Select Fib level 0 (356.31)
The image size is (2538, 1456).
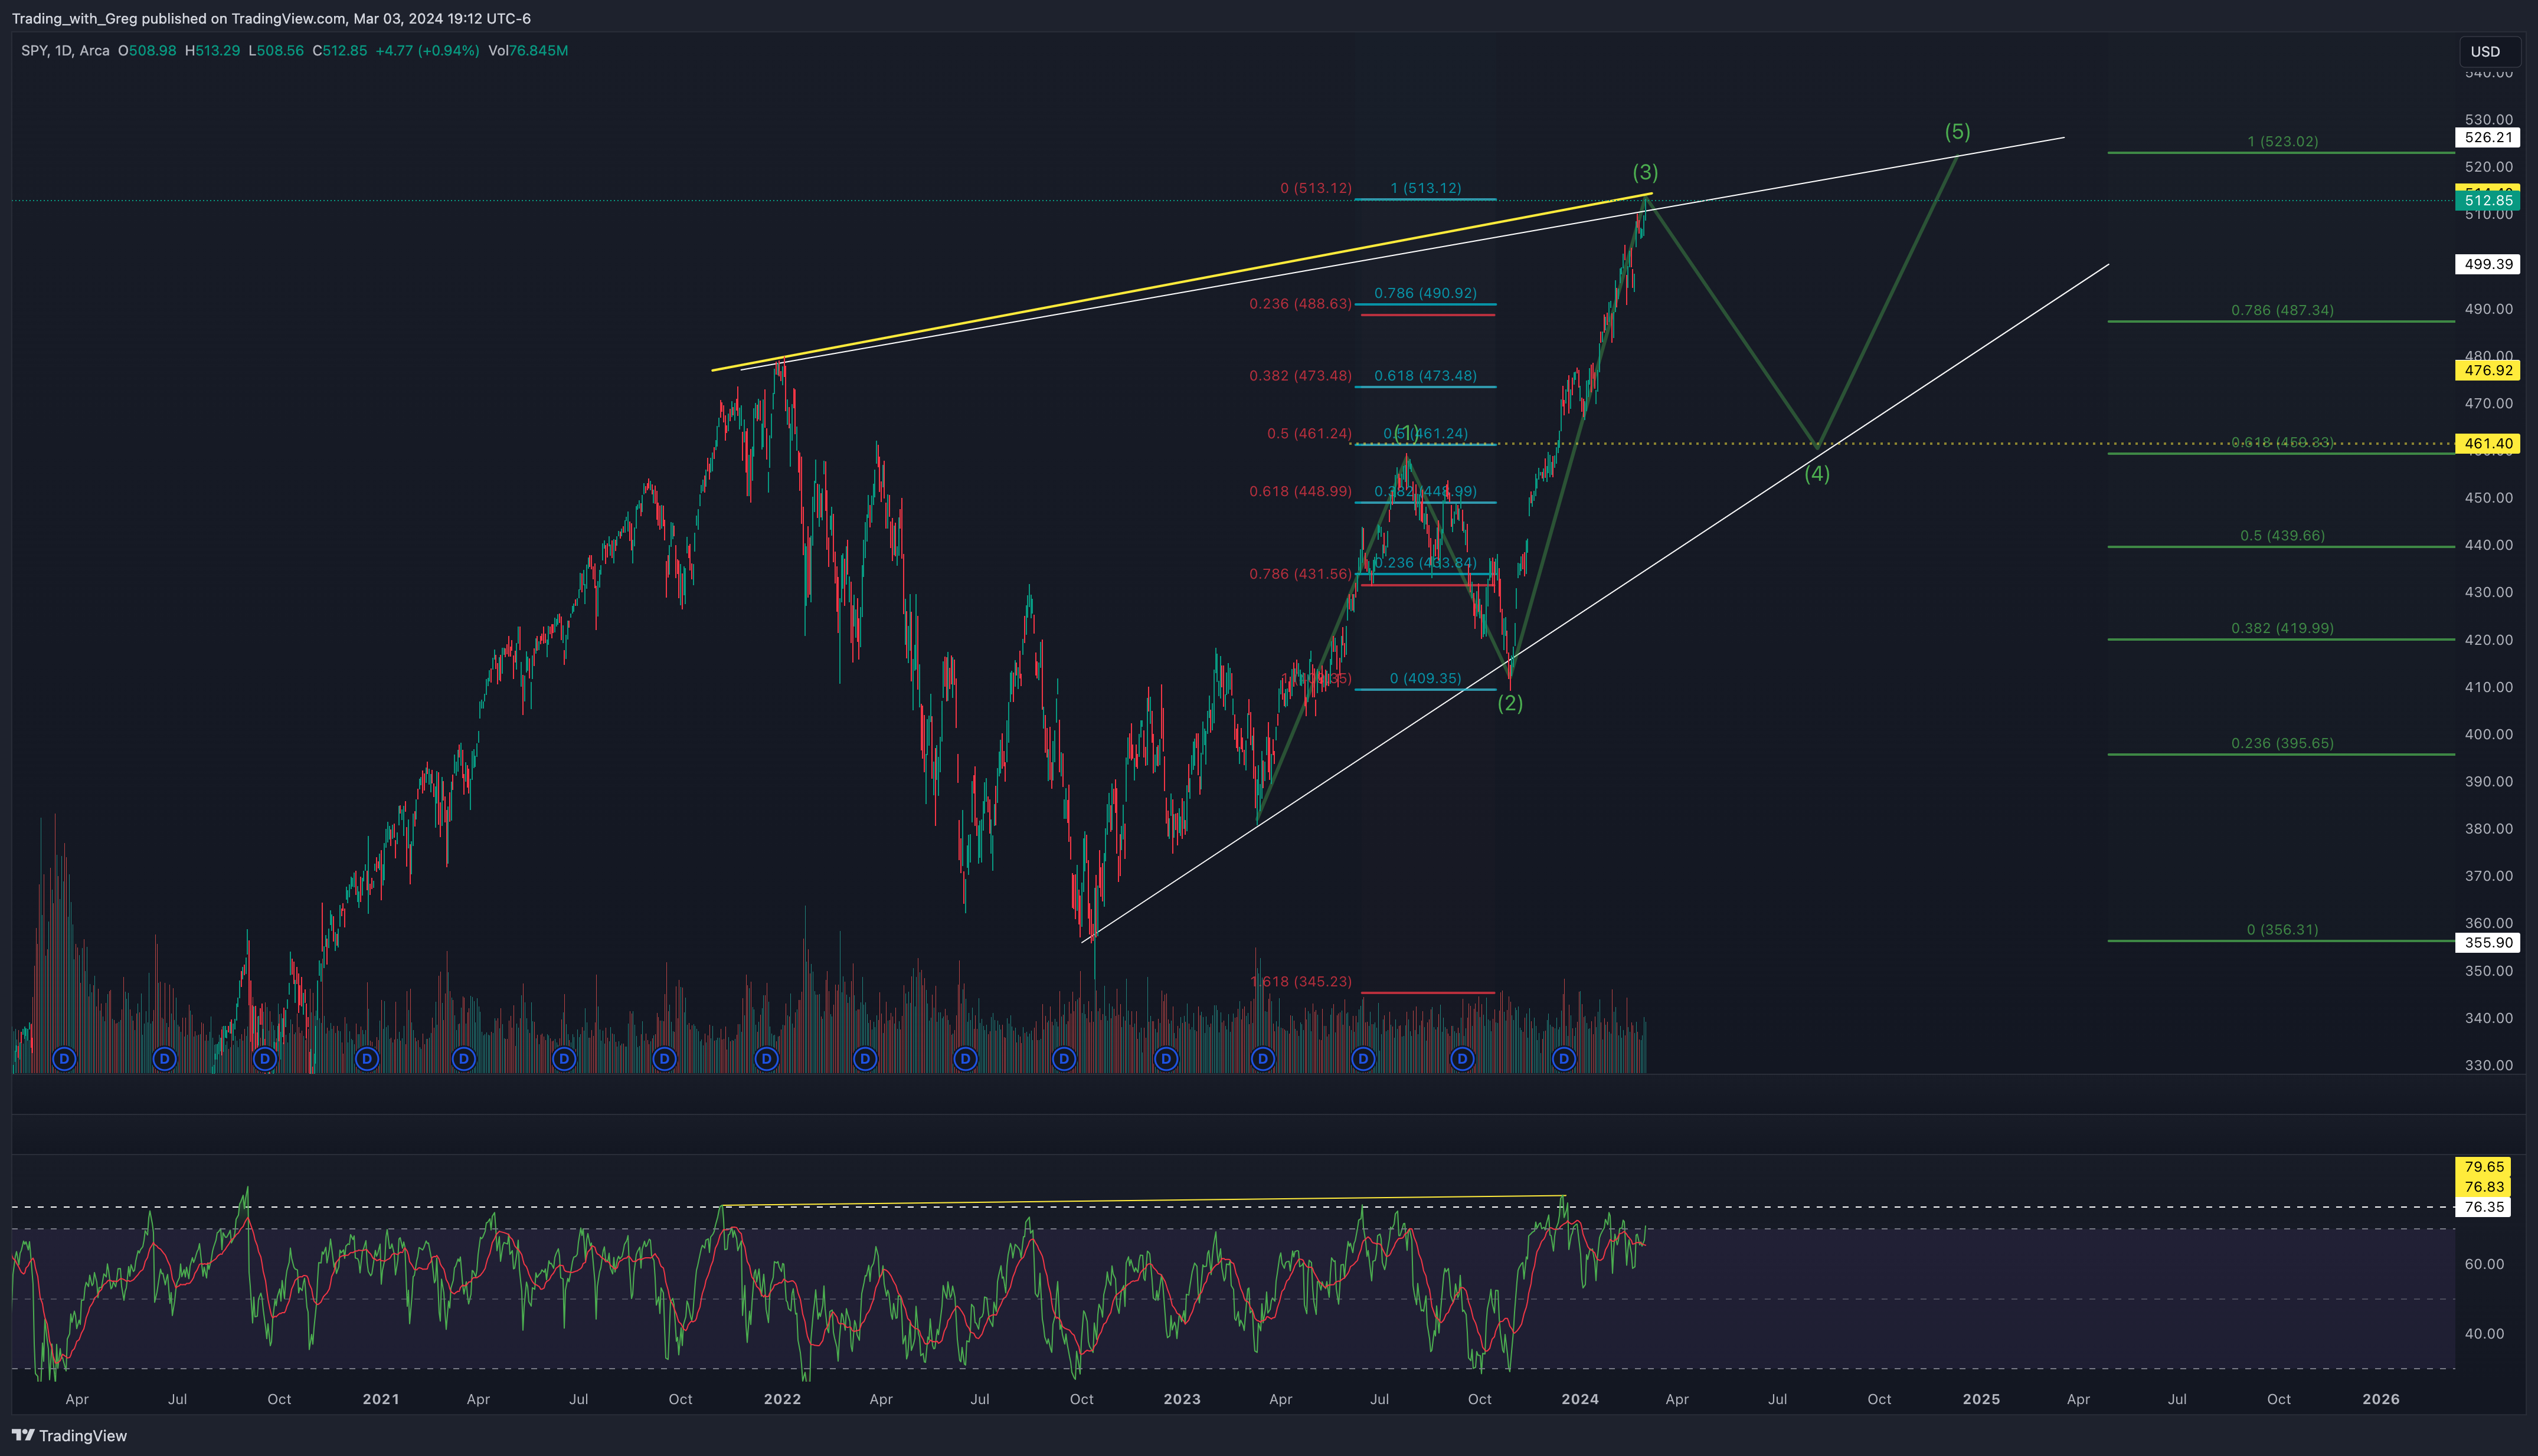click(x=2282, y=930)
